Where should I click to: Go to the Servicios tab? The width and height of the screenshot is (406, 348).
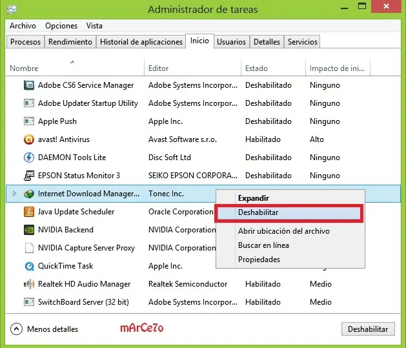pyautogui.click(x=303, y=42)
